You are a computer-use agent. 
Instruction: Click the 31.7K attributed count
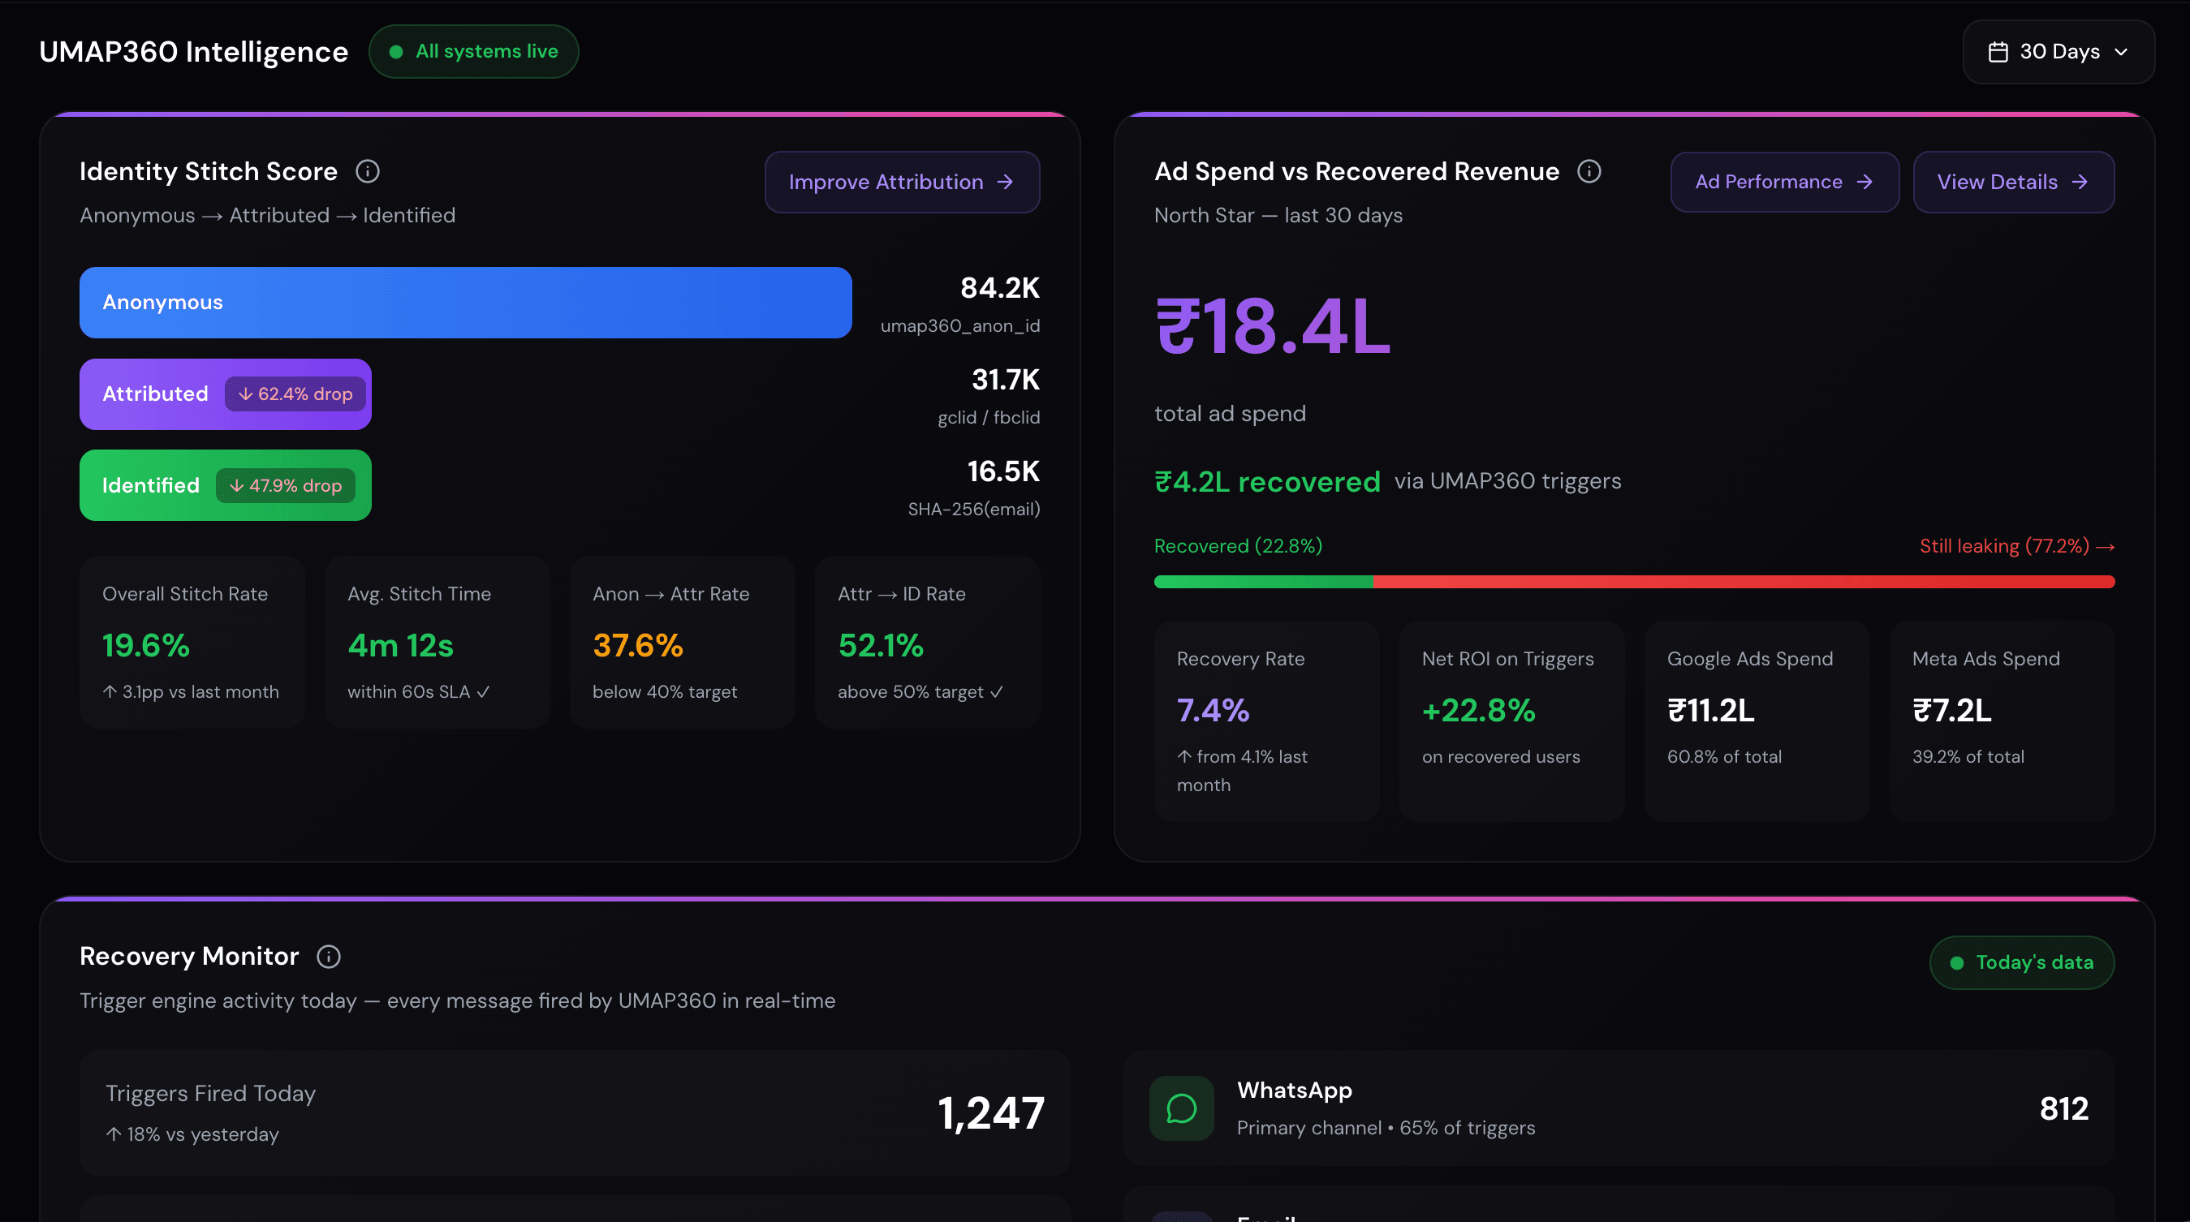pyautogui.click(x=1005, y=380)
